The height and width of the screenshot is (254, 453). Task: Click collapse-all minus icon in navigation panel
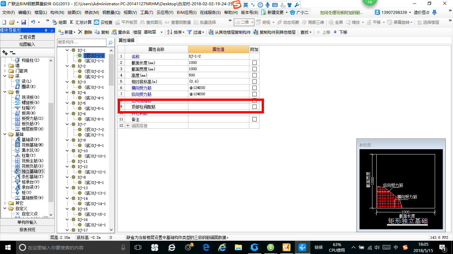13,53
